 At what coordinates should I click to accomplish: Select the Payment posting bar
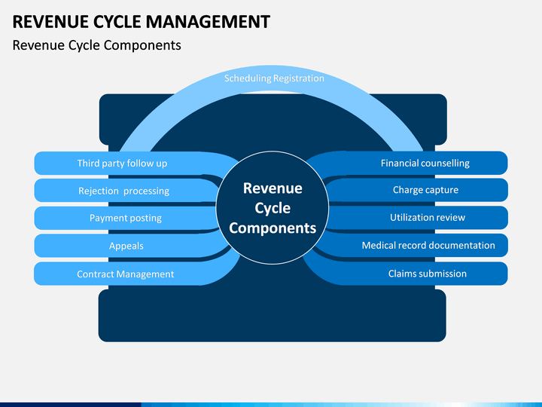pyautogui.click(x=125, y=218)
